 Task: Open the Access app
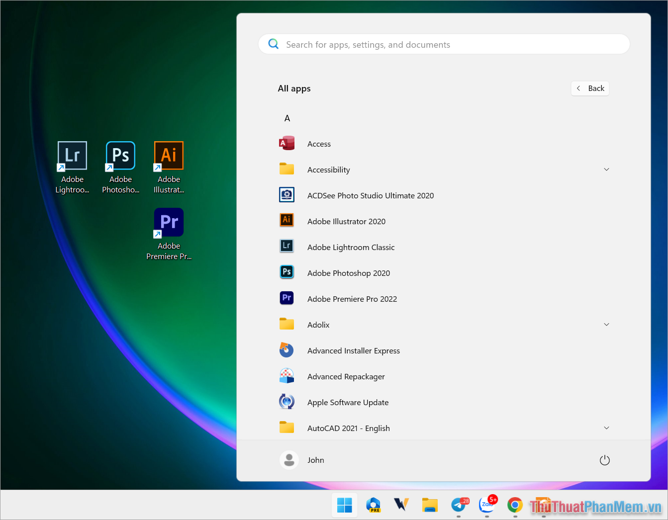point(319,144)
